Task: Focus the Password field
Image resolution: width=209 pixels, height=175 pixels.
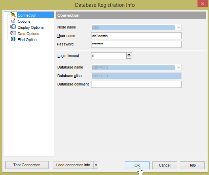Action: [136, 44]
